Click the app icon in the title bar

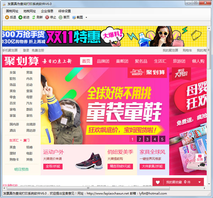point(4,4)
